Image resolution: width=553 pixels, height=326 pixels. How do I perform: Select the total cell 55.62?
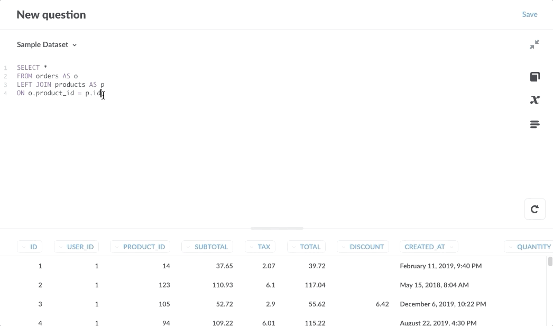[x=317, y=304]
